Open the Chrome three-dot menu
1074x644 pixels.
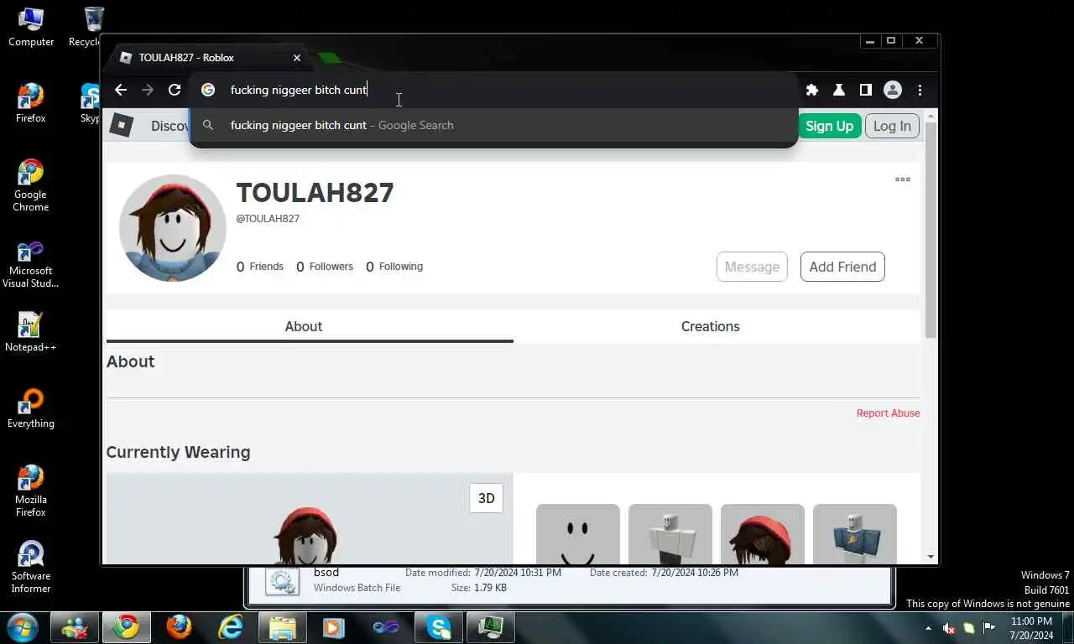pos(920,90)
